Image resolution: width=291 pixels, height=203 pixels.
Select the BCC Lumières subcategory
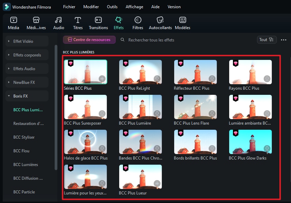[x=26, y=165]
